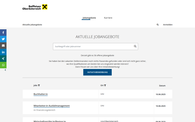Click Aktuelle Jobangebote breadcrumb link
This screenshot has width=195, height=122.
point(32,25)
